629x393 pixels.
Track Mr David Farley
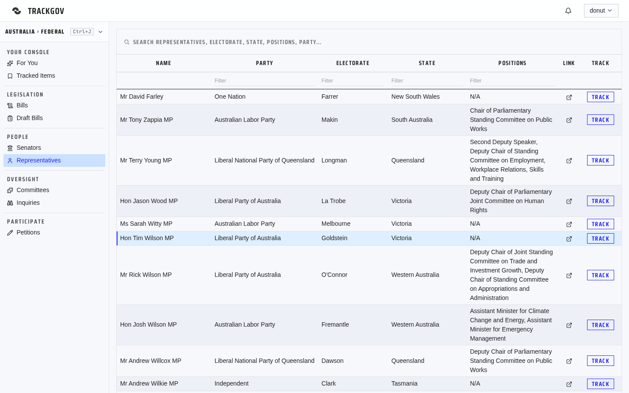tap(601, 97)
